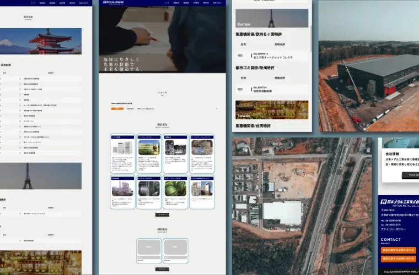Click the Eiffel Tower banner on the left page
The height and width of the screenshot is (275, 419).
point(41,176)
